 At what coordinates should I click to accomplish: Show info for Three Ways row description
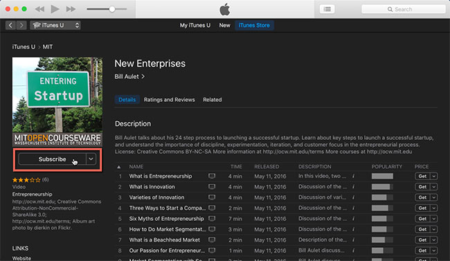353,208
